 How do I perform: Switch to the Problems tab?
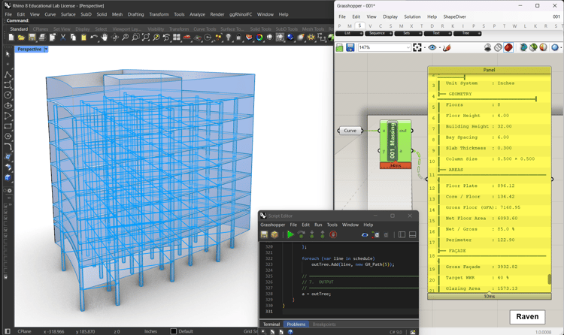pyautogui.click(x=296, y=324)
